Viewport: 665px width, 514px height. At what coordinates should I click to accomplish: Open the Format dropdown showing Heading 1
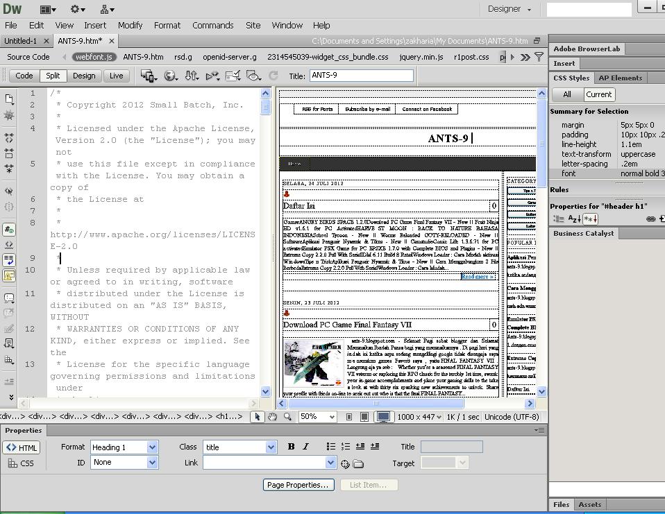124,447
